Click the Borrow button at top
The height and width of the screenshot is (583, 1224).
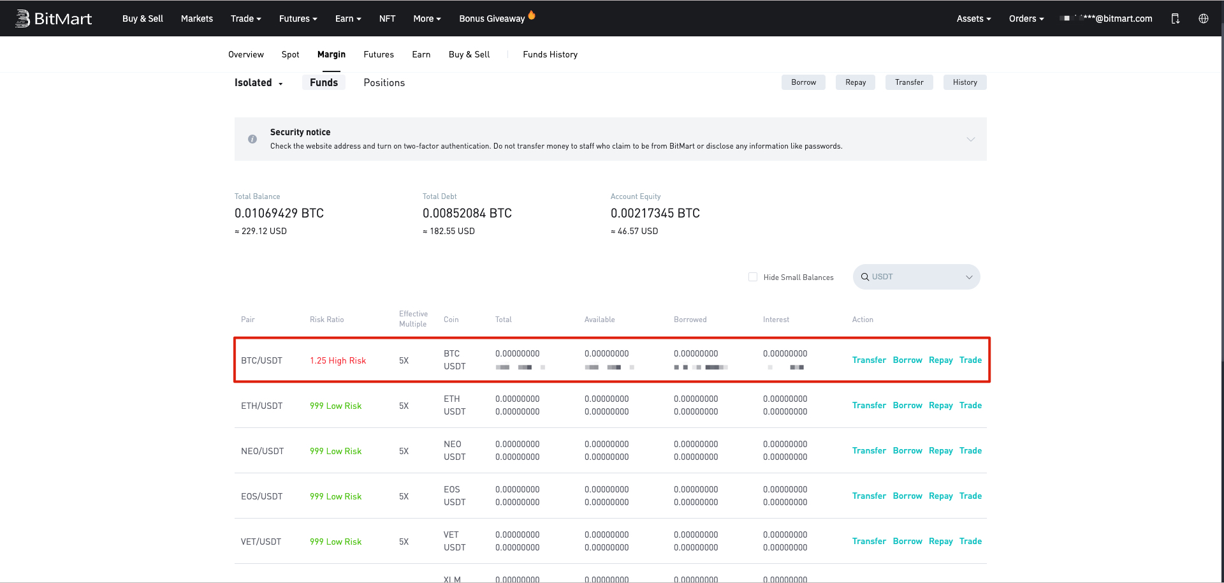(x=803, y=82)
